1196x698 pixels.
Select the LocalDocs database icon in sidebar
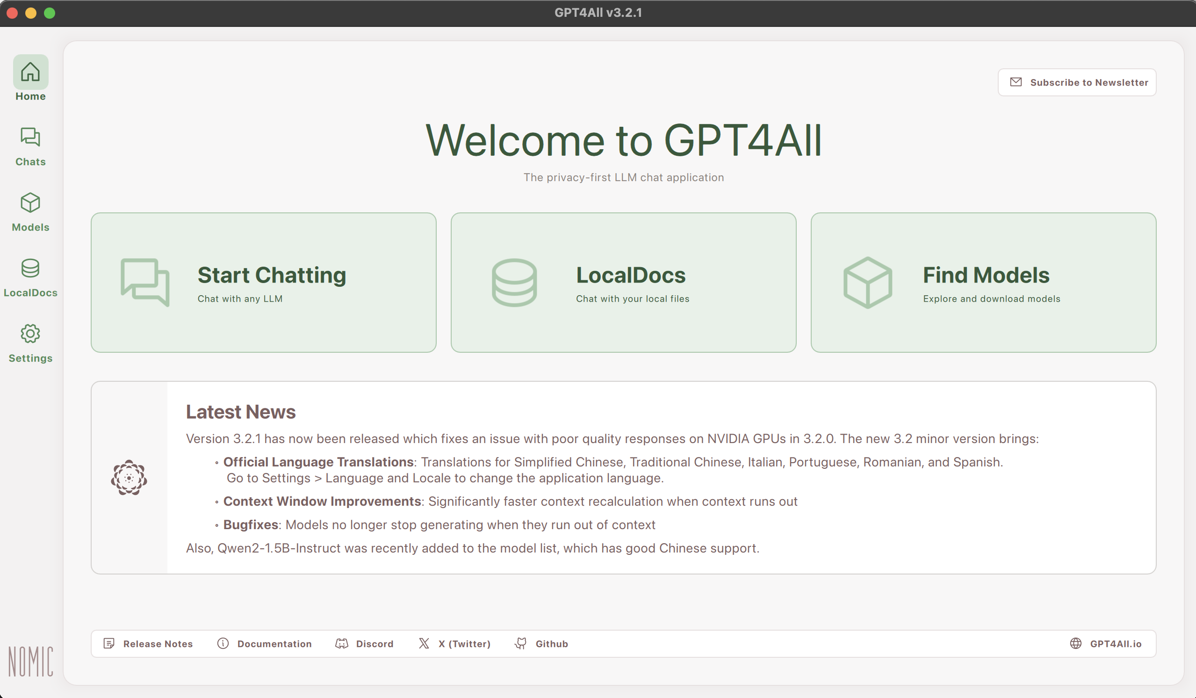pyautogui.click(x=30, y=269)
